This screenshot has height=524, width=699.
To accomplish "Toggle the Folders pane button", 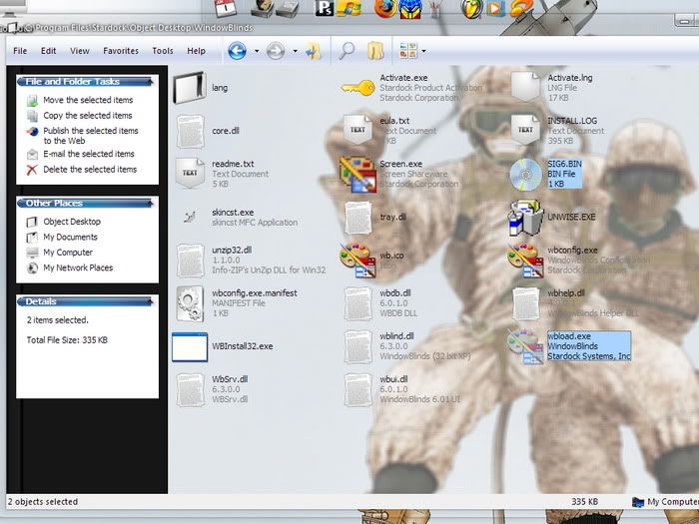I will coord(375,51).
